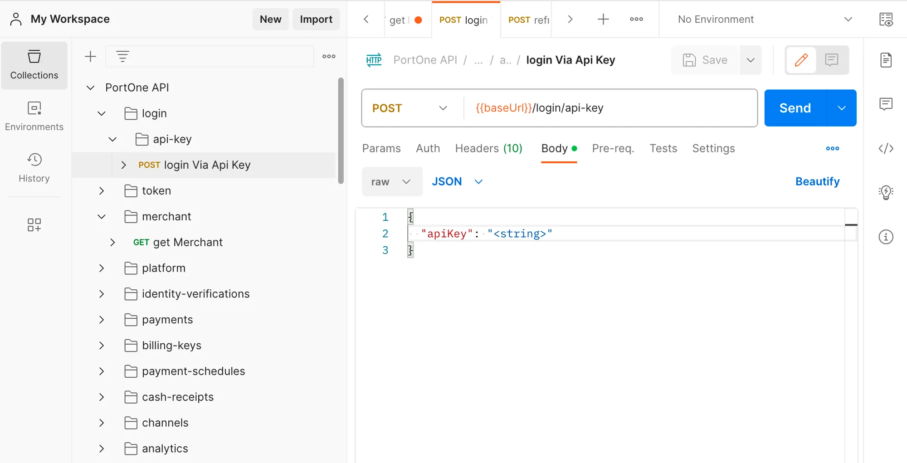This screenshot has width=907, height=463.
Task: Open the Environments panel
Action: click(x=34, y=117)
